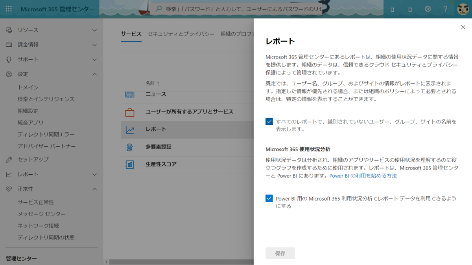This screenshot has height=265, width=472.
Task: Close the レポート panel with X
Action: (x=463, y=27)
